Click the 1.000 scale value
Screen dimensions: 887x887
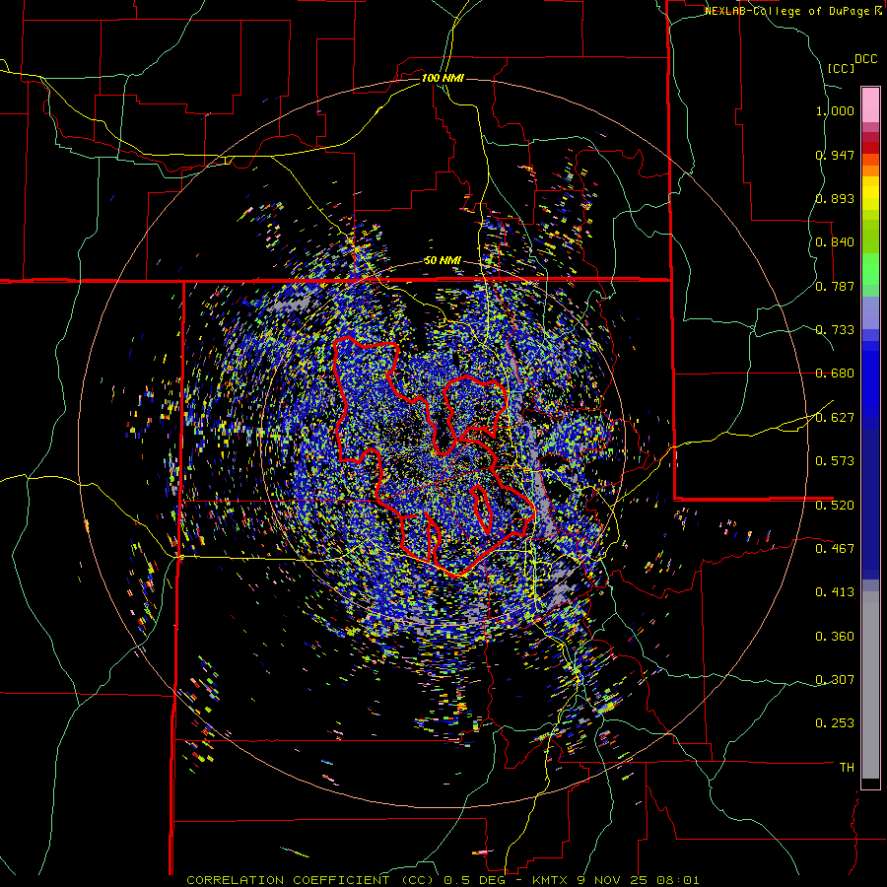click(x=835, y=110)
